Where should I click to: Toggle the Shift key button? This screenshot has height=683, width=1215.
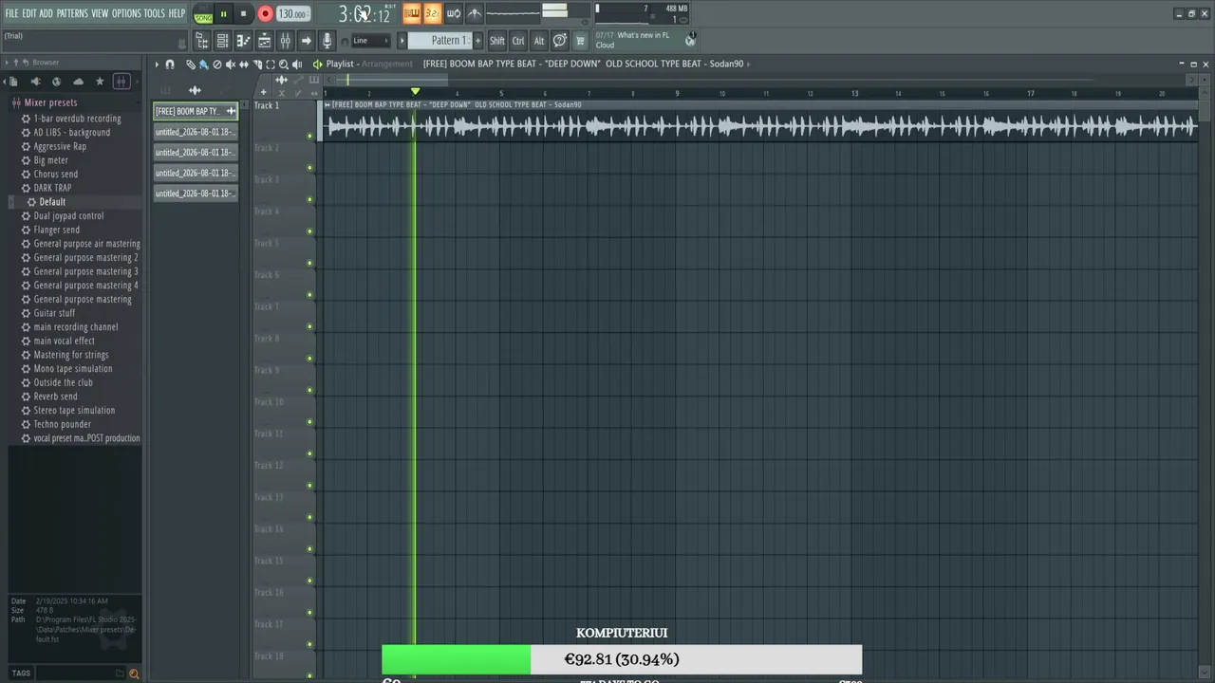(x=496, y=41)
